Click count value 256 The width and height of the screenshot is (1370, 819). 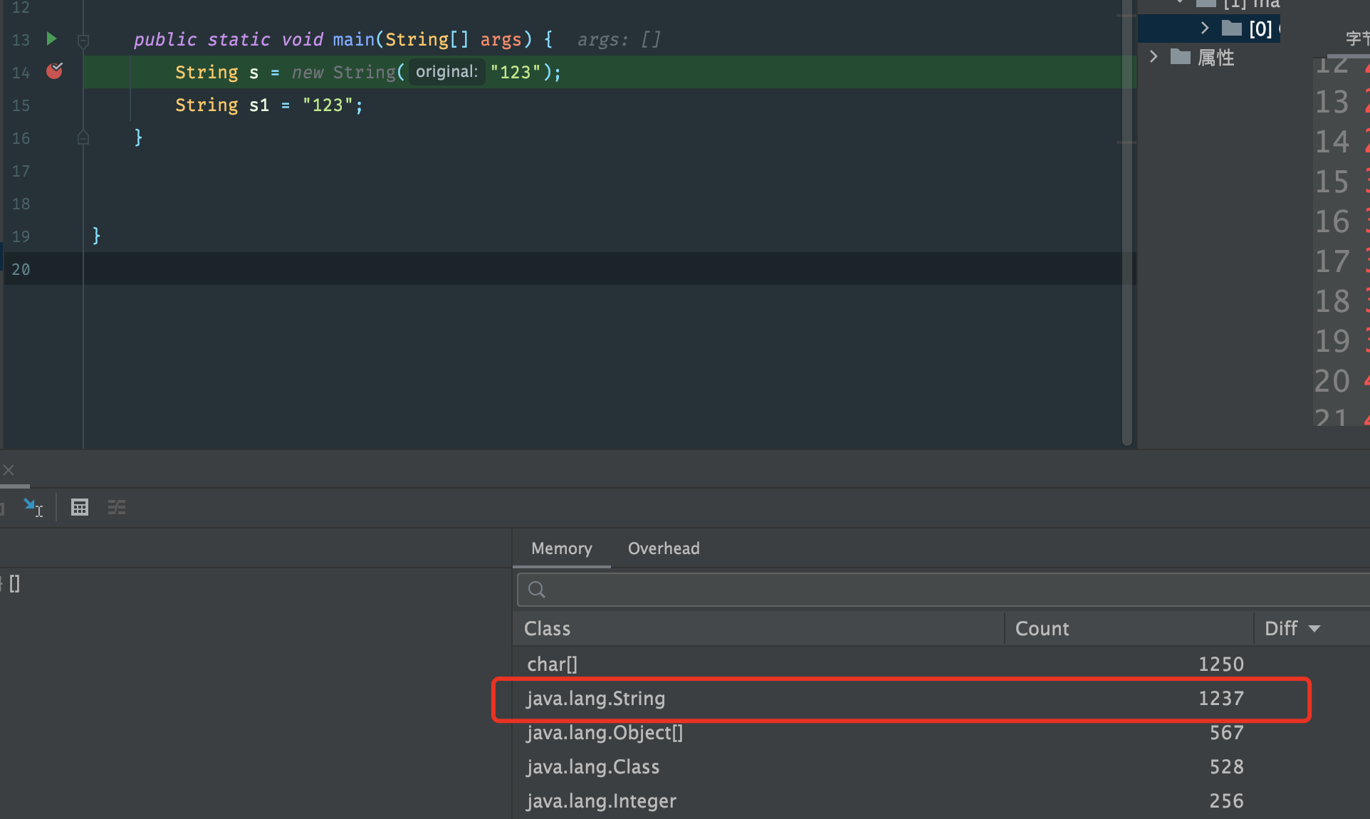point(1226,801)
